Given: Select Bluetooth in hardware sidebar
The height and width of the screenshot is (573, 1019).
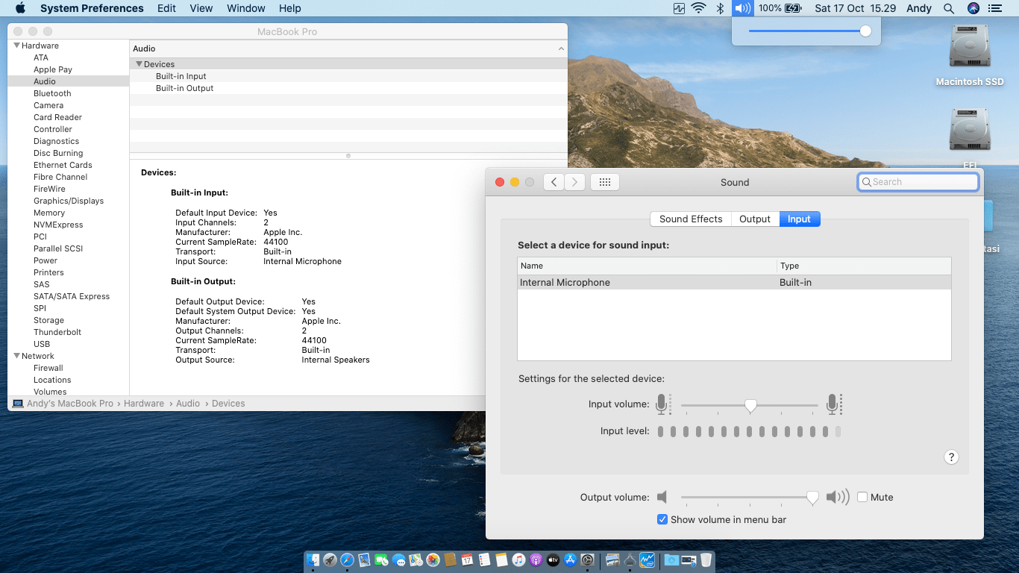Looking at the screenshot, I should [x=52, y=93].
